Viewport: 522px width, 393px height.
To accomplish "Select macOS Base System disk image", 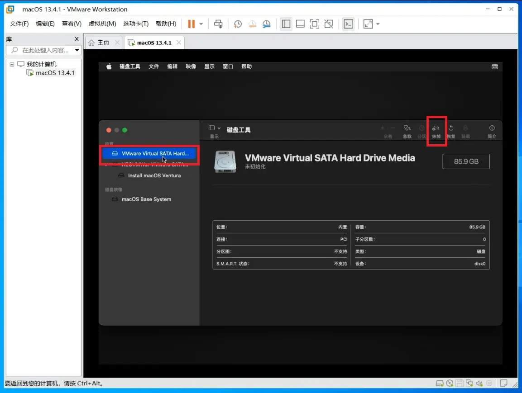I will (x=147, y=199).
